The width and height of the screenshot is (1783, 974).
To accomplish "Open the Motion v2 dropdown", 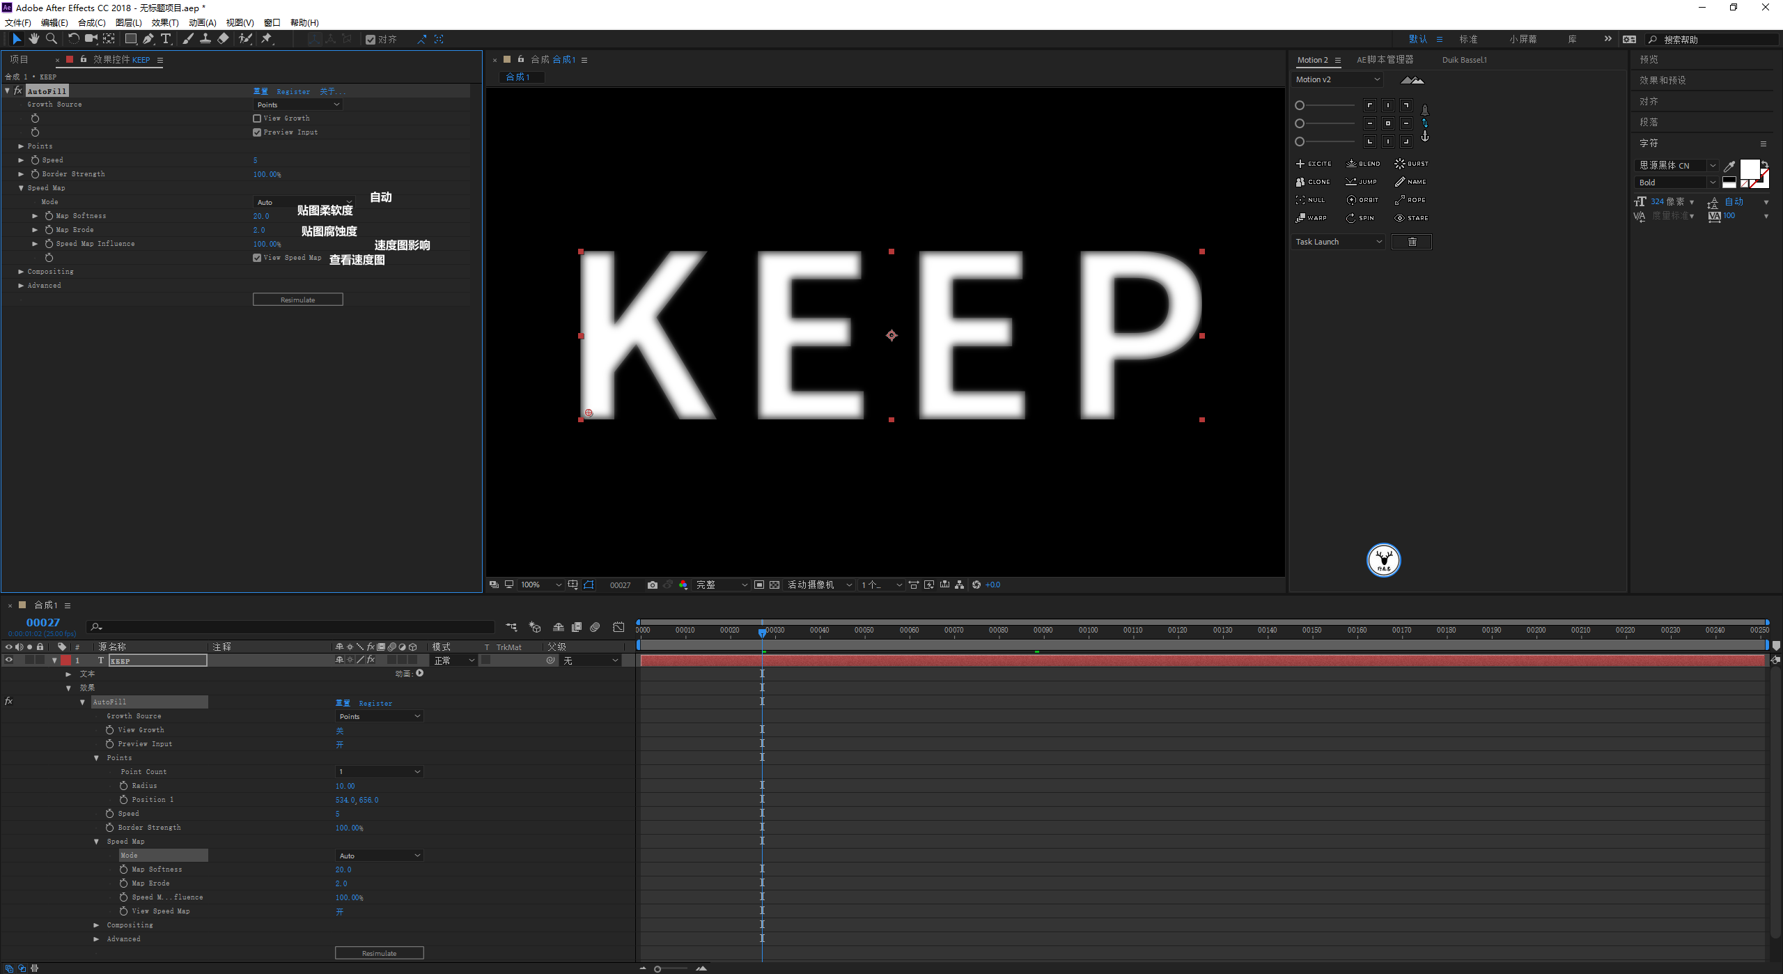I will coord(1337,79).
